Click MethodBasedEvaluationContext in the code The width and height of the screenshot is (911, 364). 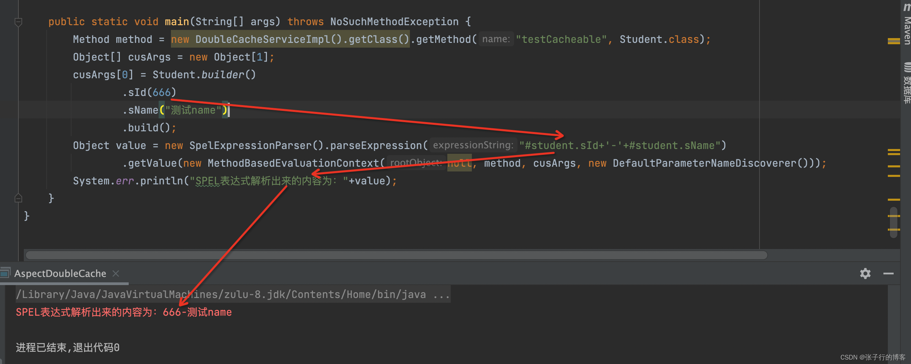293,163
